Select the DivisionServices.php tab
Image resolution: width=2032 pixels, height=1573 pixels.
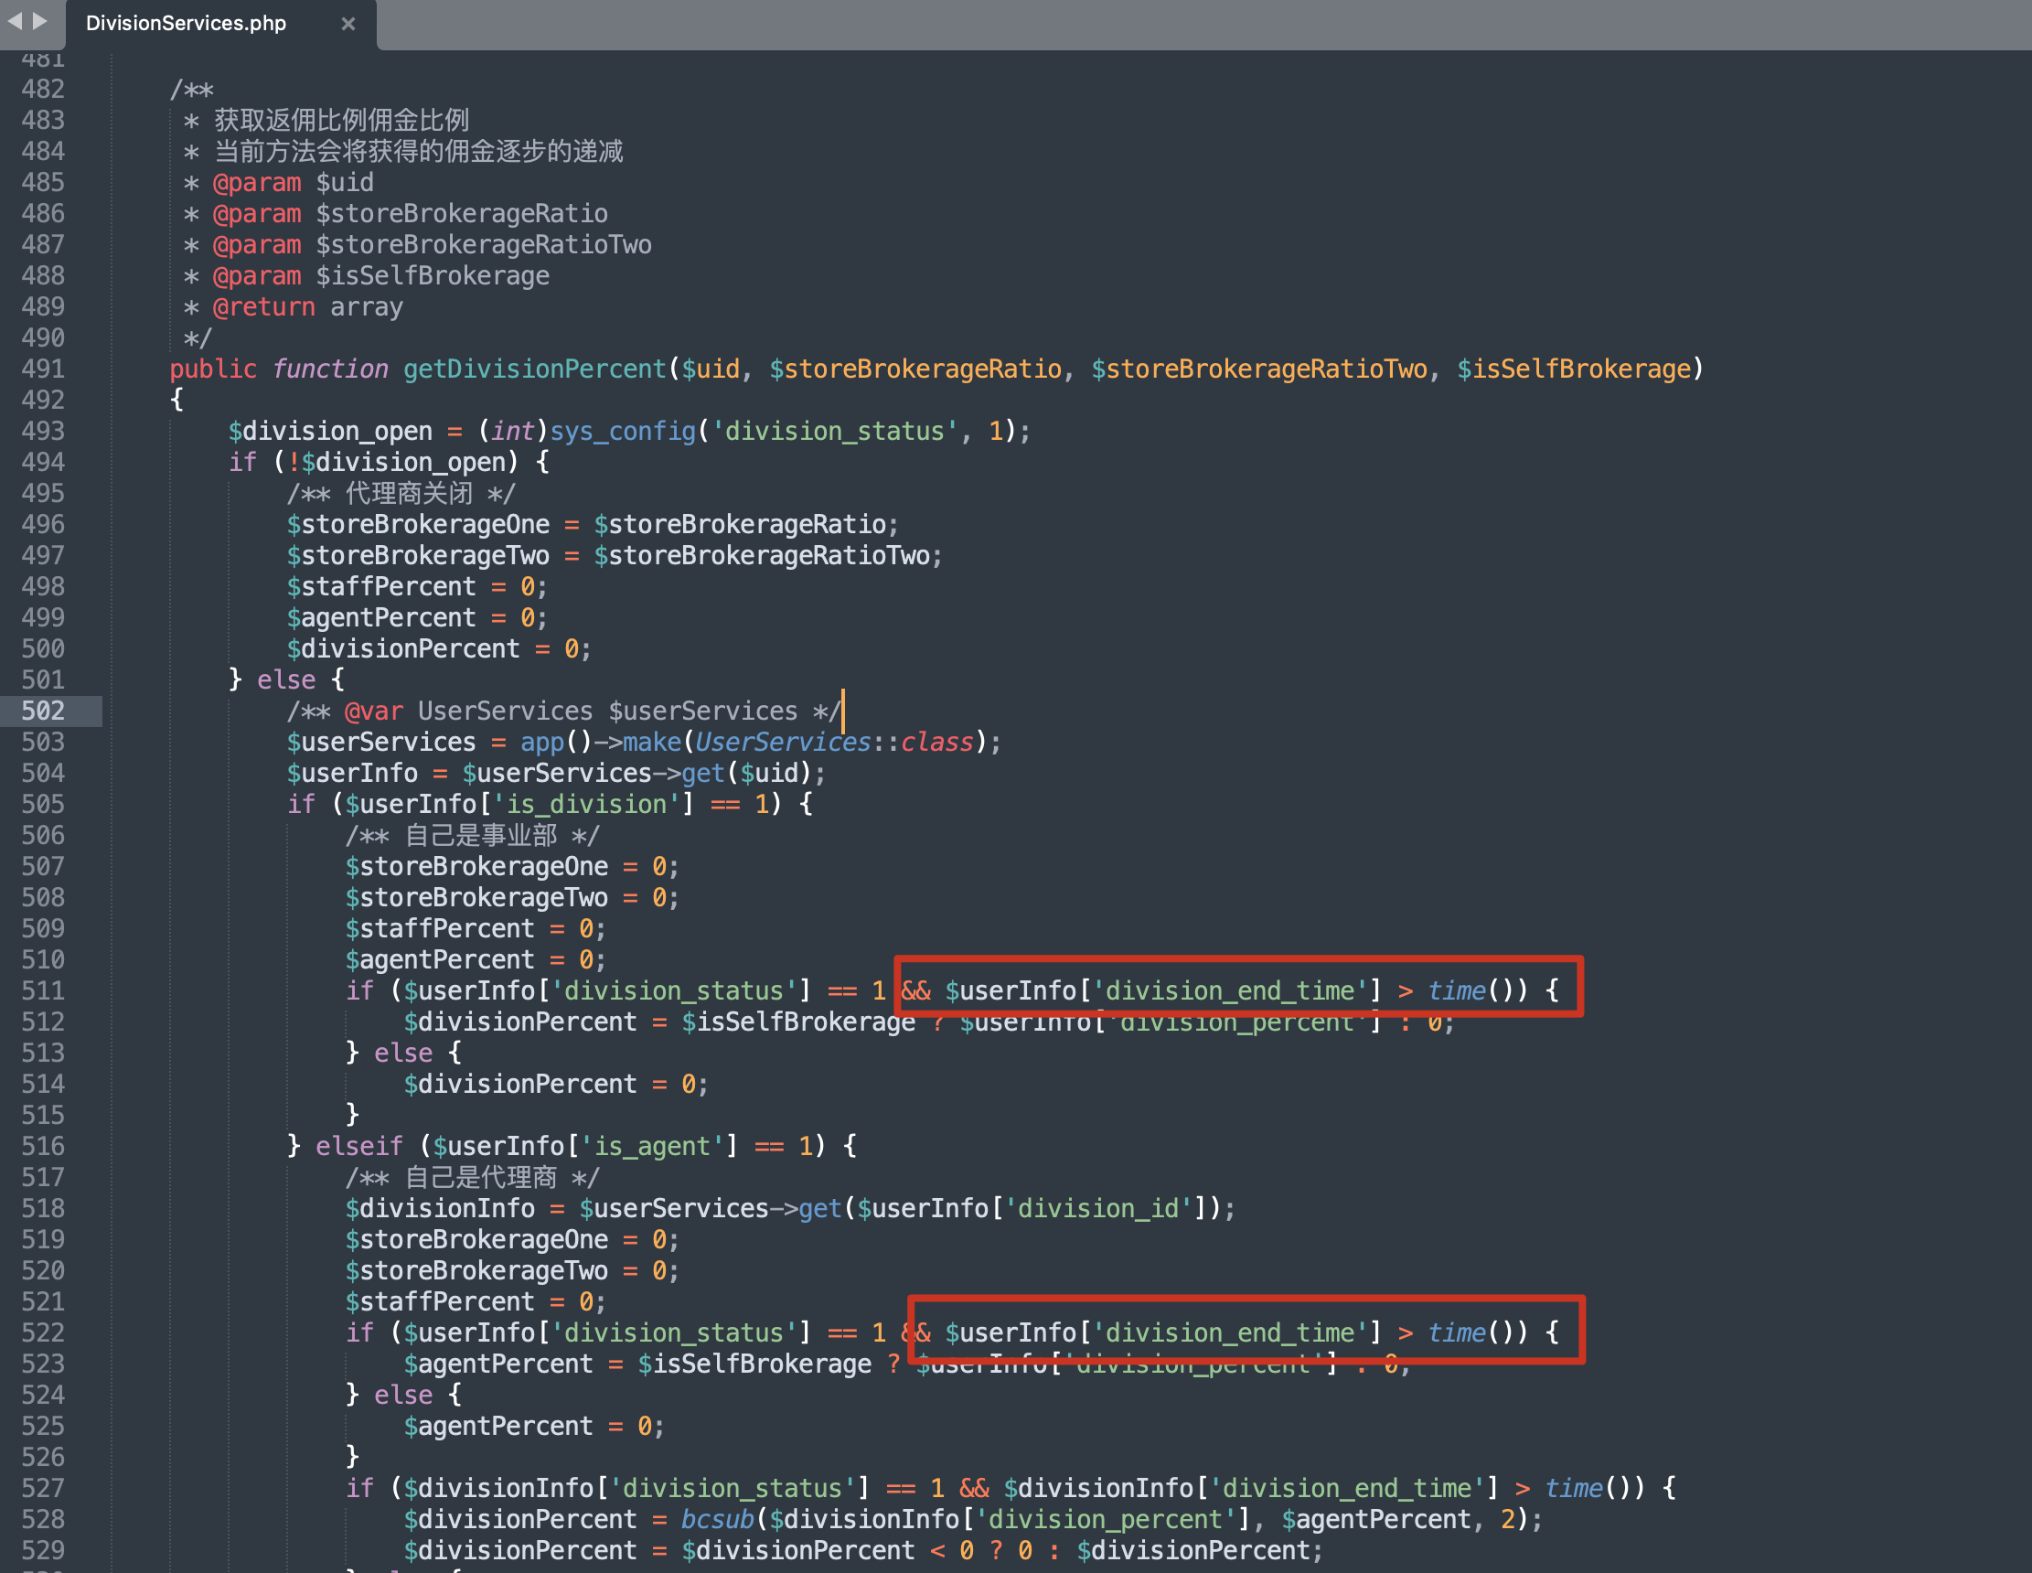point(186,24)
